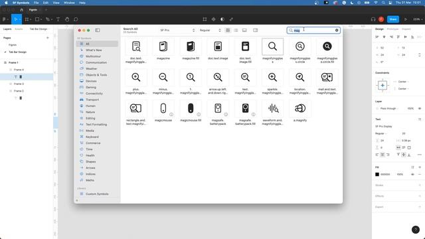This screenshot has height=239, width=425.
Task: Open the Pass through blend mode dropdown
Action: pos(390,108)
